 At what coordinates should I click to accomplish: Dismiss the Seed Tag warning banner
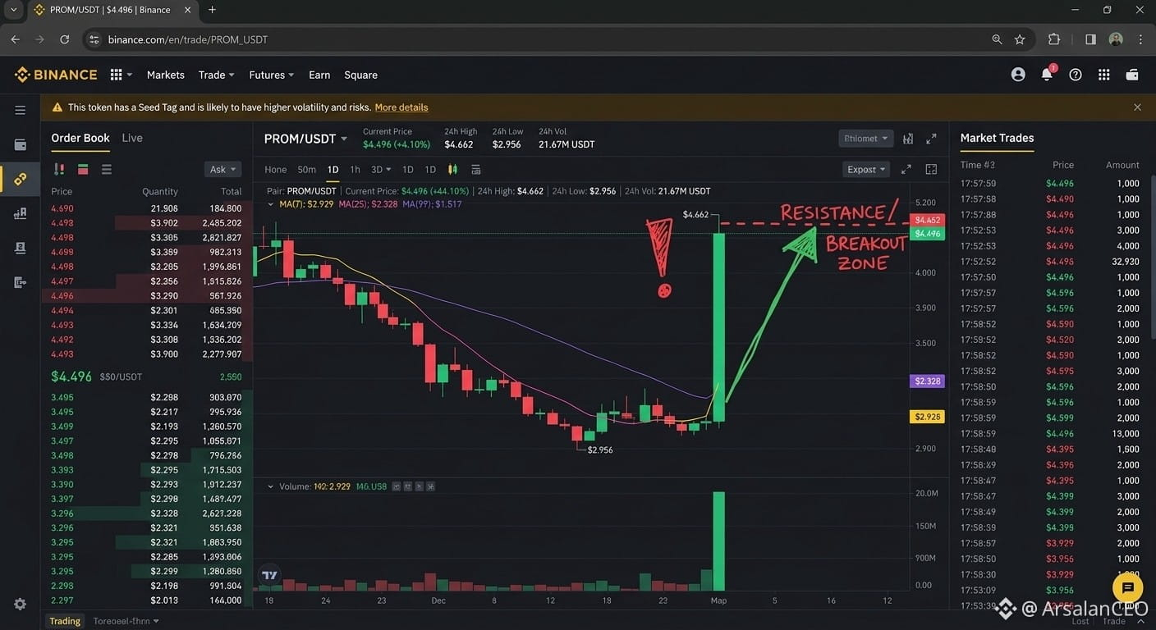click(x=1137, y=107)
